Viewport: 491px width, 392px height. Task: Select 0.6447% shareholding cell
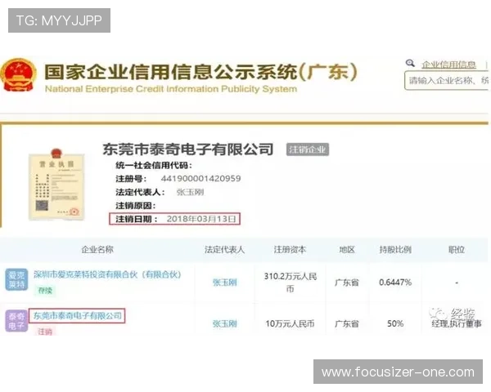395,283
